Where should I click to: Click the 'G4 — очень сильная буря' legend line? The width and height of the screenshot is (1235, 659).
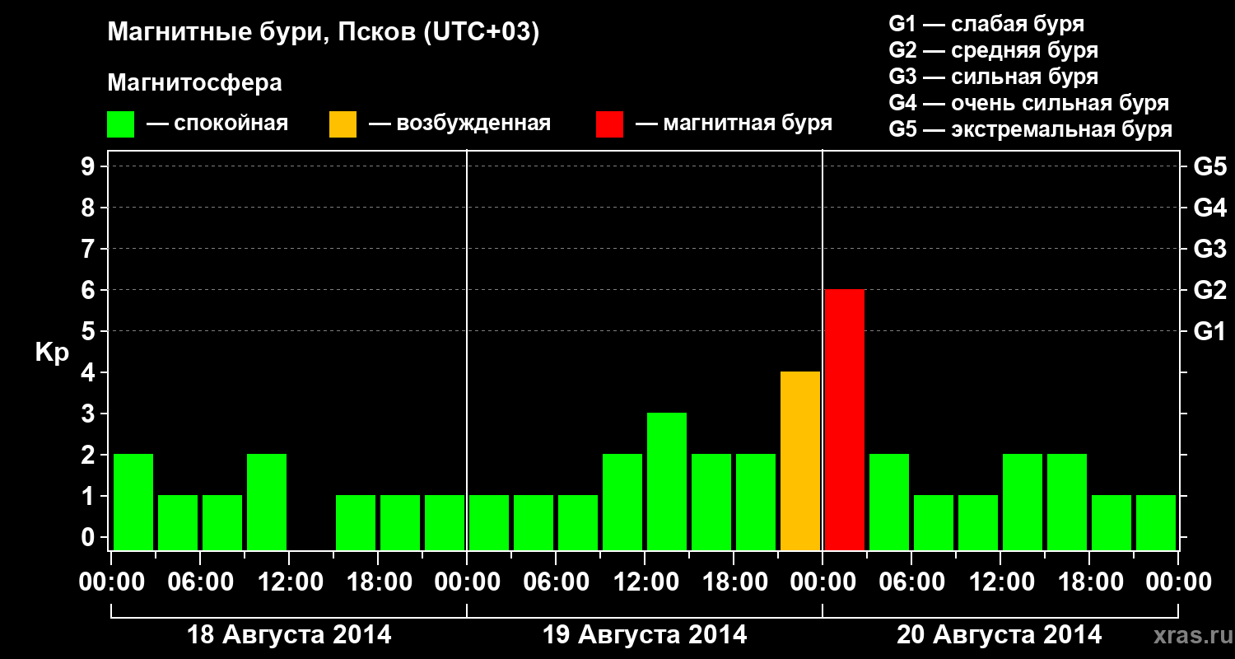click(x=1029, y=103)
